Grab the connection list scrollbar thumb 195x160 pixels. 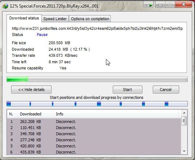pyautogui.click(x=184, y=121)
